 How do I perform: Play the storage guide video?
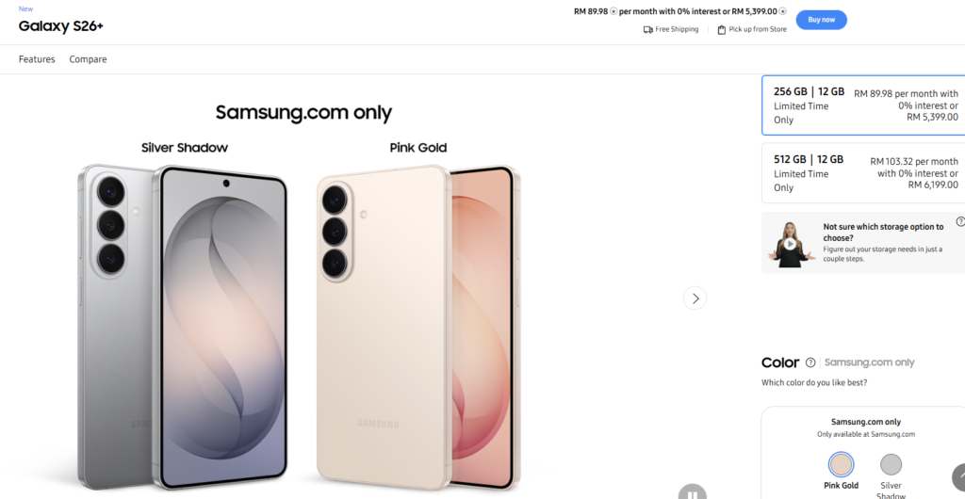point(791,244)
